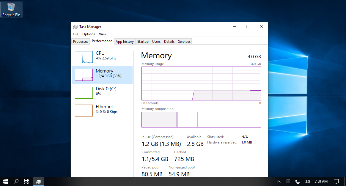
Task: Select the Ethernet graph thumbnail
Action: pyautogui.click(x=84, y=111)
